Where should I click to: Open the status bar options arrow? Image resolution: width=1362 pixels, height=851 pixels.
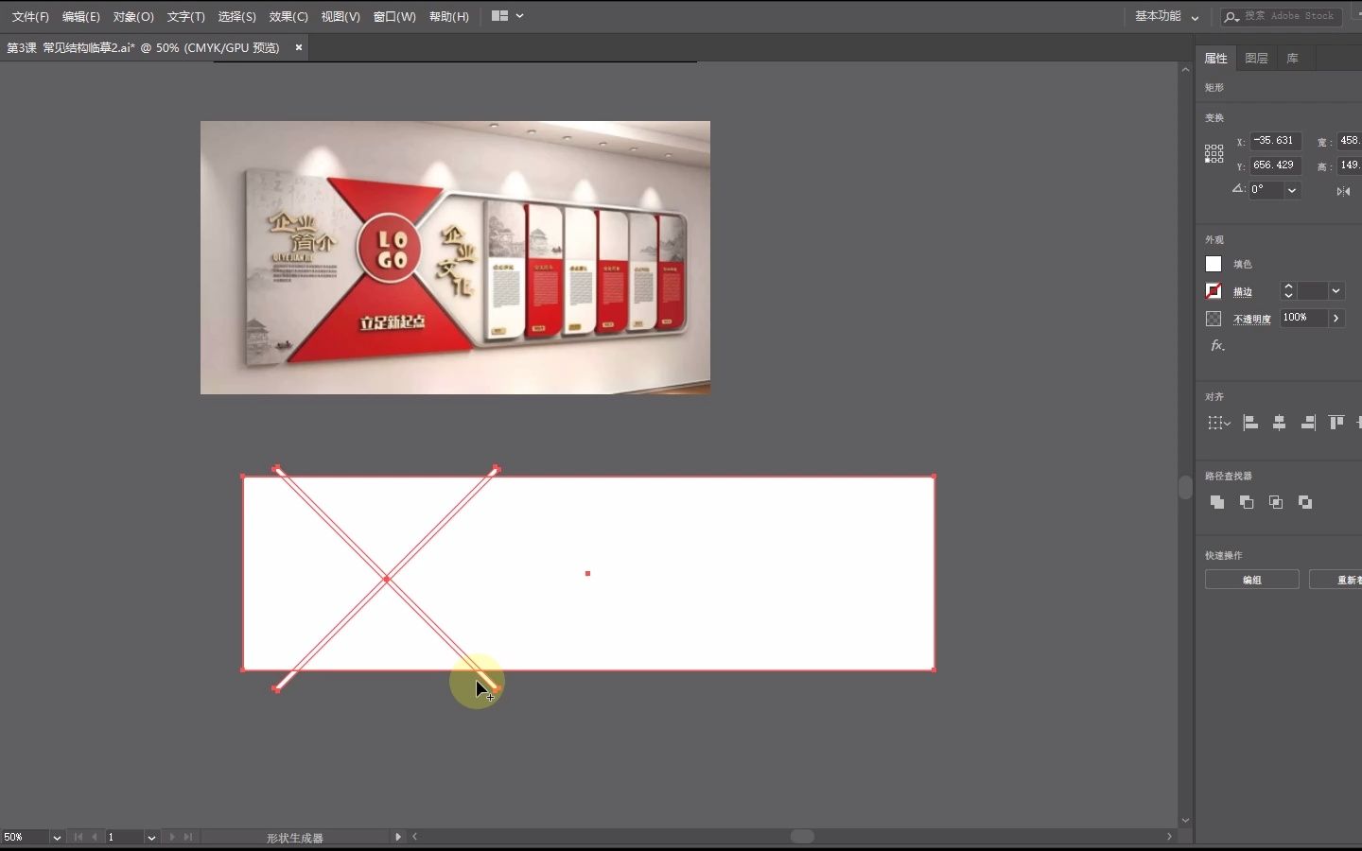[x=398, y=837]
